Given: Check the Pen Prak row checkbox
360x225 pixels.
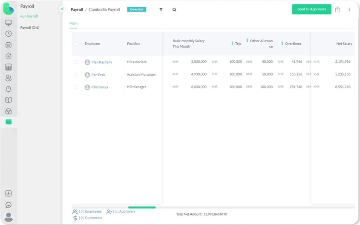Looking at the screenshot, I should click(x=76, y=75).
